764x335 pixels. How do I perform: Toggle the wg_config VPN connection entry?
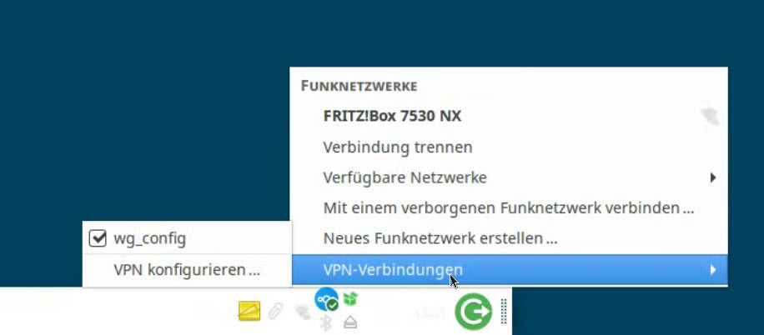click(x=187, y=238)
